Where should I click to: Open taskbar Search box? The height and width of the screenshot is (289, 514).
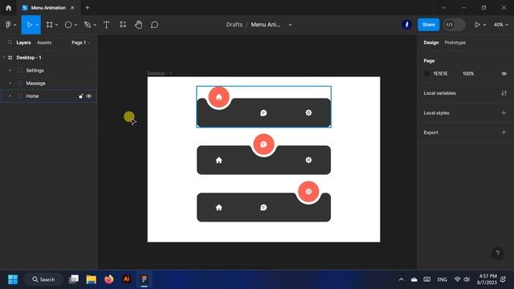43,279
